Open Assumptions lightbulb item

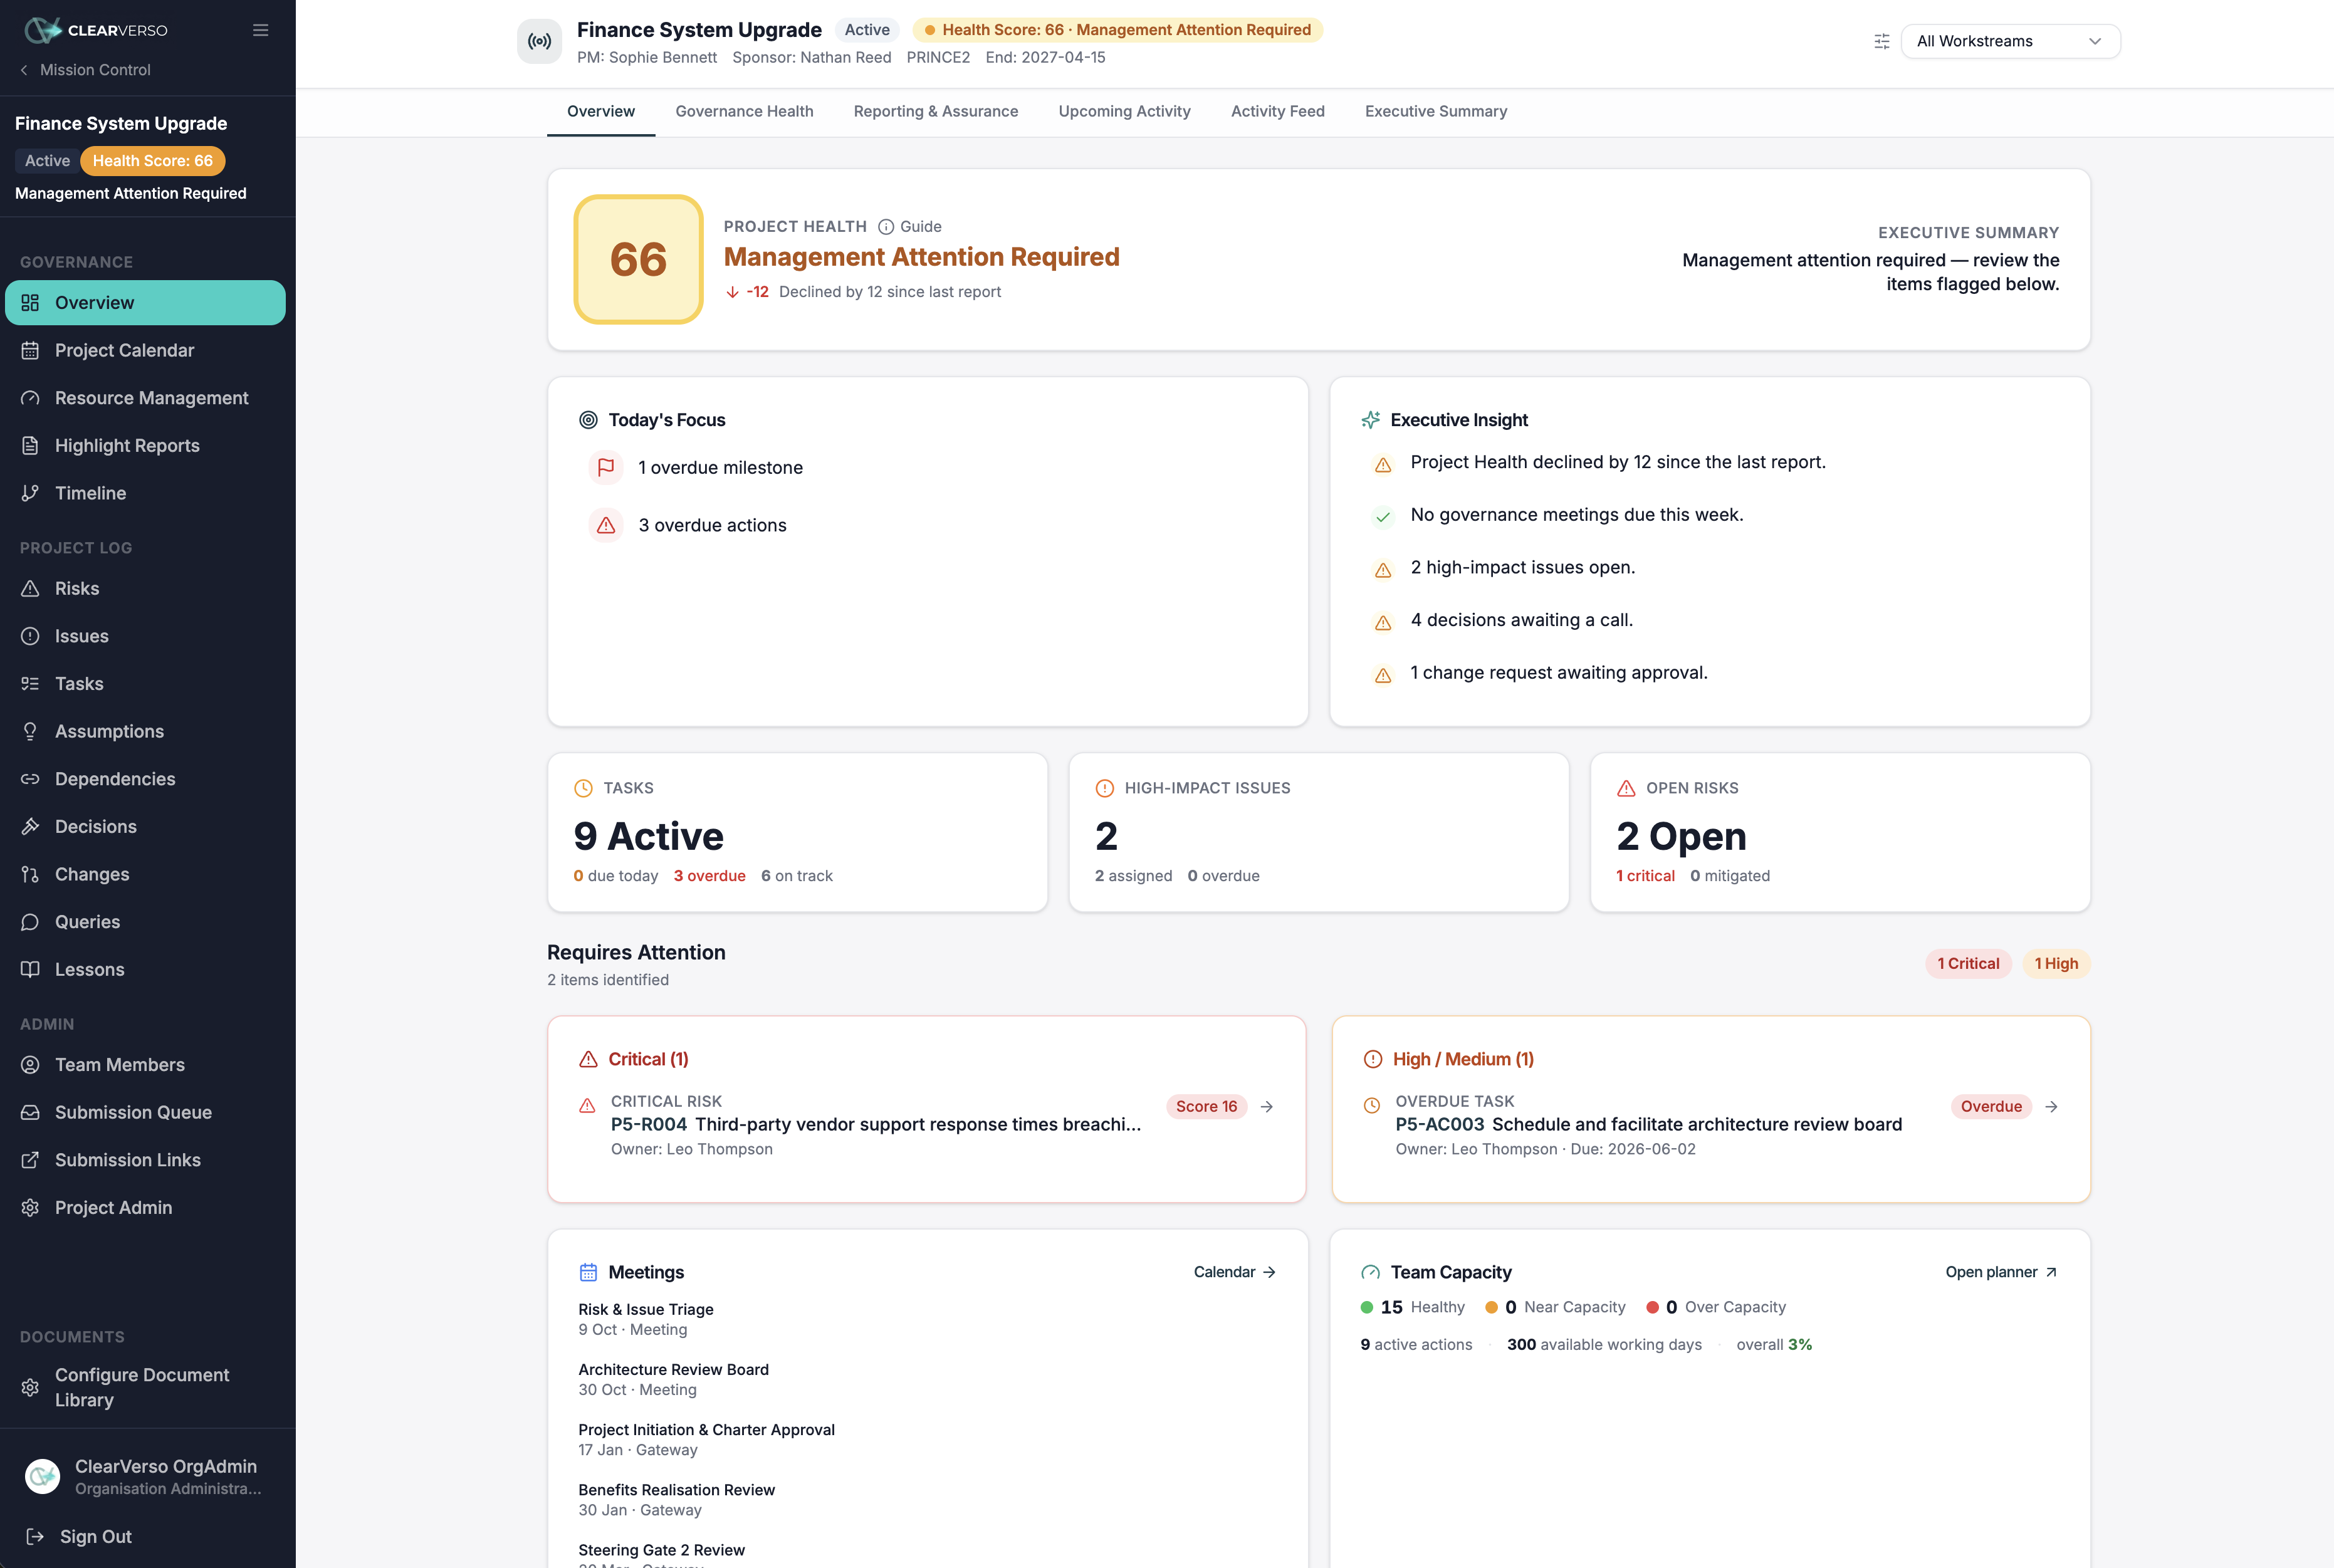145,731
